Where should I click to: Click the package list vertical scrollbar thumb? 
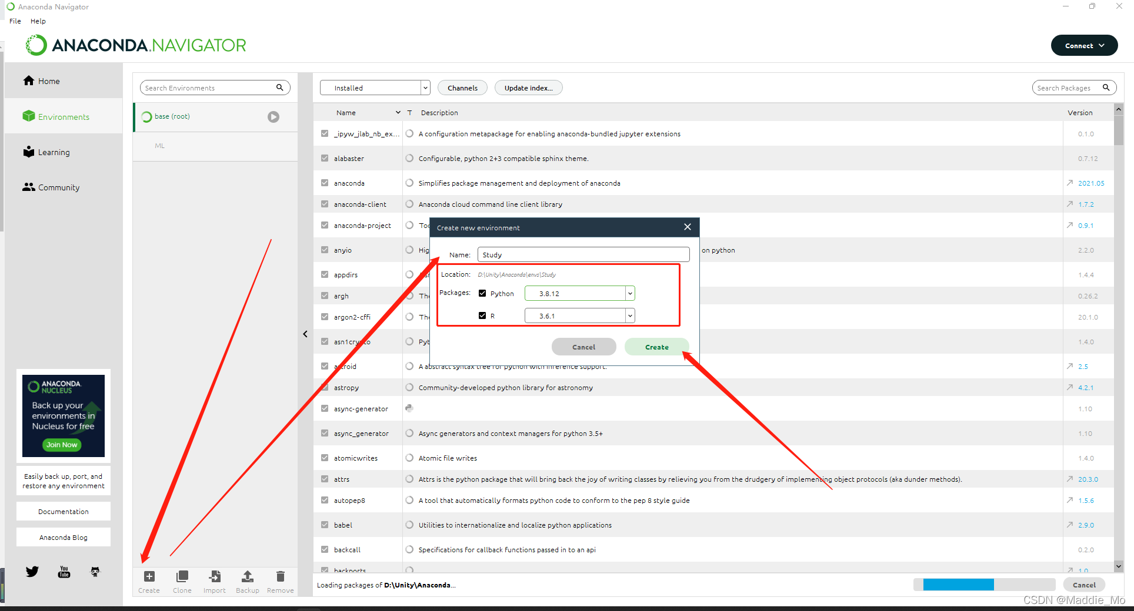1119,130
